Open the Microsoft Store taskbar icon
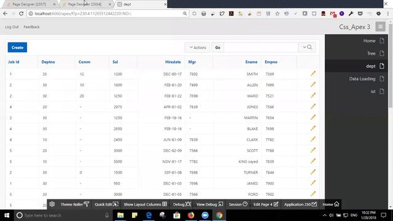 tap(177, 215)
